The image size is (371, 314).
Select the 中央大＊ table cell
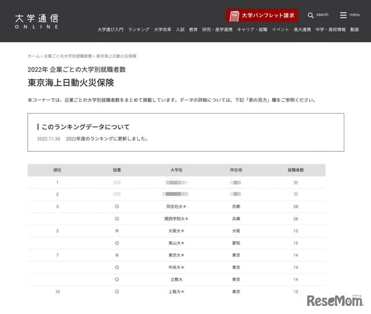[176, 268]
